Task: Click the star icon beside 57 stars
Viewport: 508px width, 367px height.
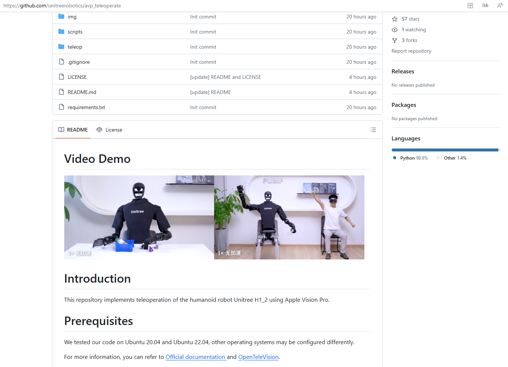Action: click(395, 19)
